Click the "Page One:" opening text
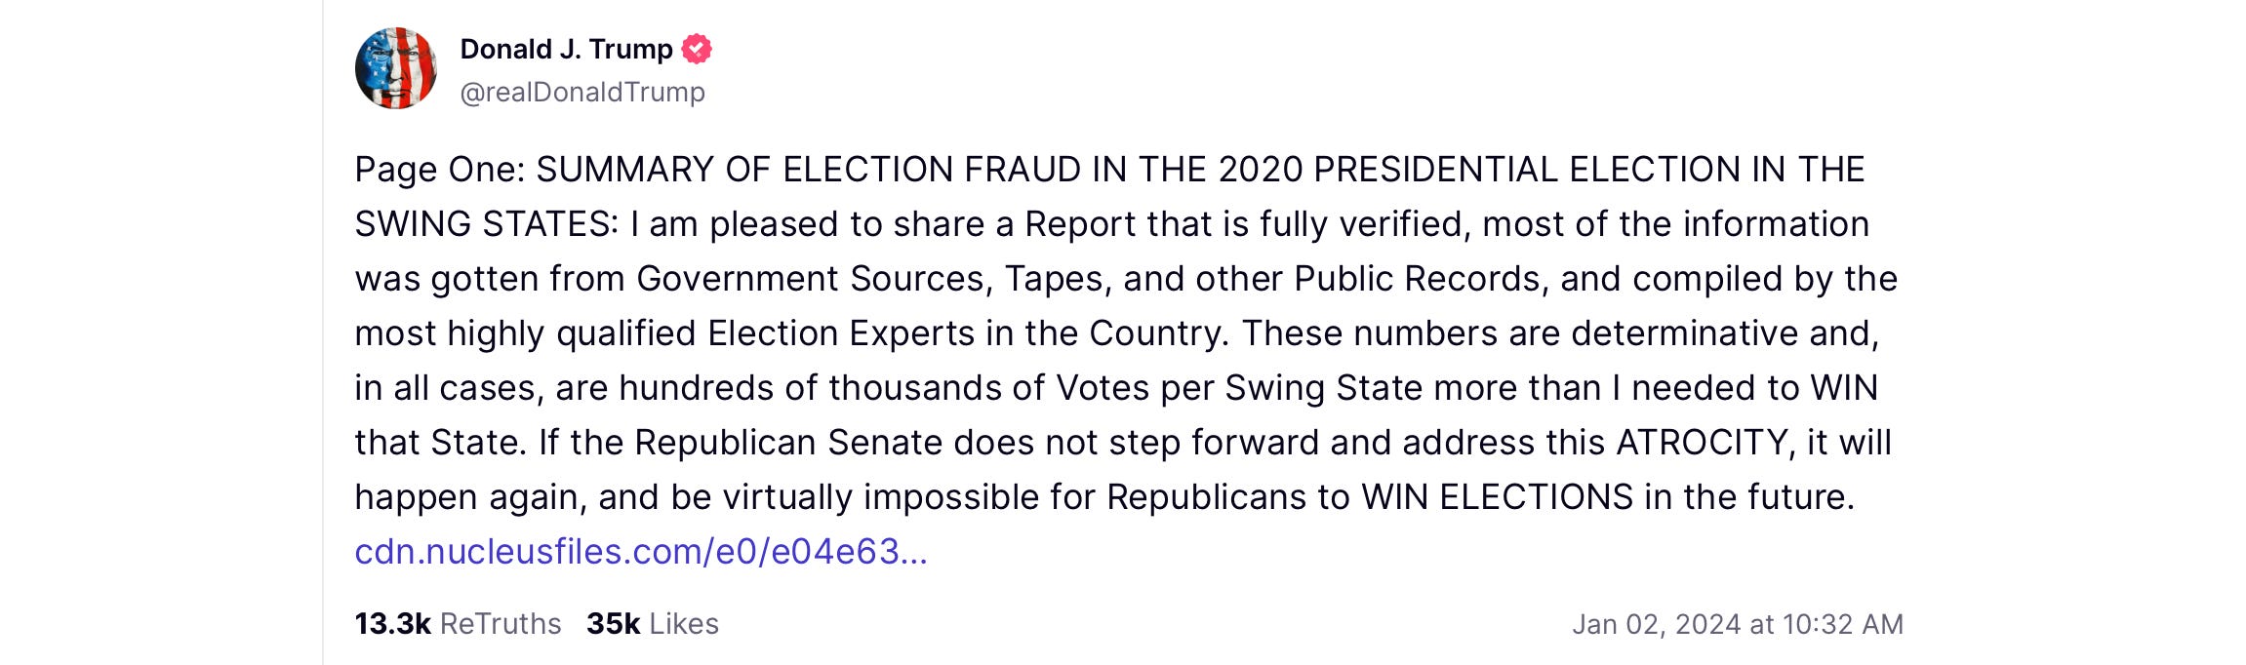 tap(439, 170)
